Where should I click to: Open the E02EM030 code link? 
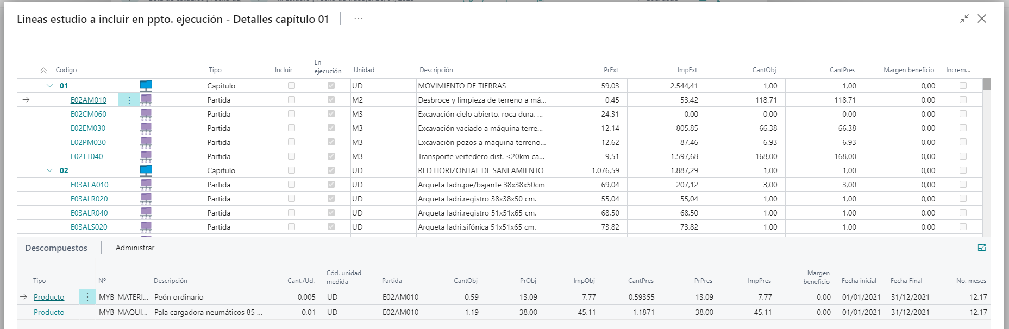[x=88, y=128]
